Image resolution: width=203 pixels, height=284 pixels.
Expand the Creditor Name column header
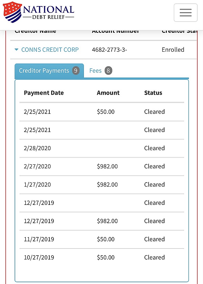[35, 31]
